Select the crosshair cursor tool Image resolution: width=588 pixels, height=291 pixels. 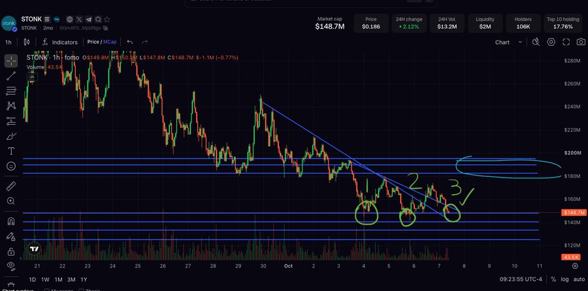11,61
